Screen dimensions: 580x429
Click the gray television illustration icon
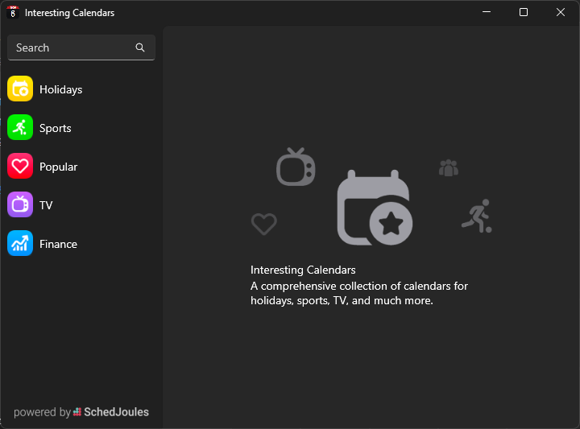(x=296, y=166)
